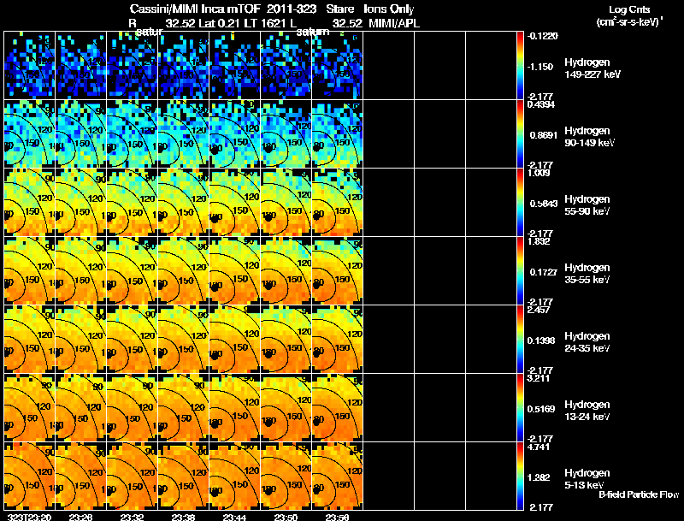Image resolution: width=684 pixels, height=521 pixels.
Task: Open the 5-13 keV panel at 323T23:20
Action: pyautogui.click(x=29, y=476)
